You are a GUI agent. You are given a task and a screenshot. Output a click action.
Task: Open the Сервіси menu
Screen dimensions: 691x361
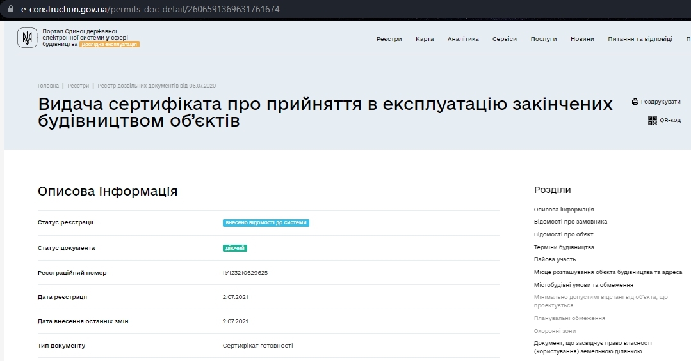click(505, 39)
